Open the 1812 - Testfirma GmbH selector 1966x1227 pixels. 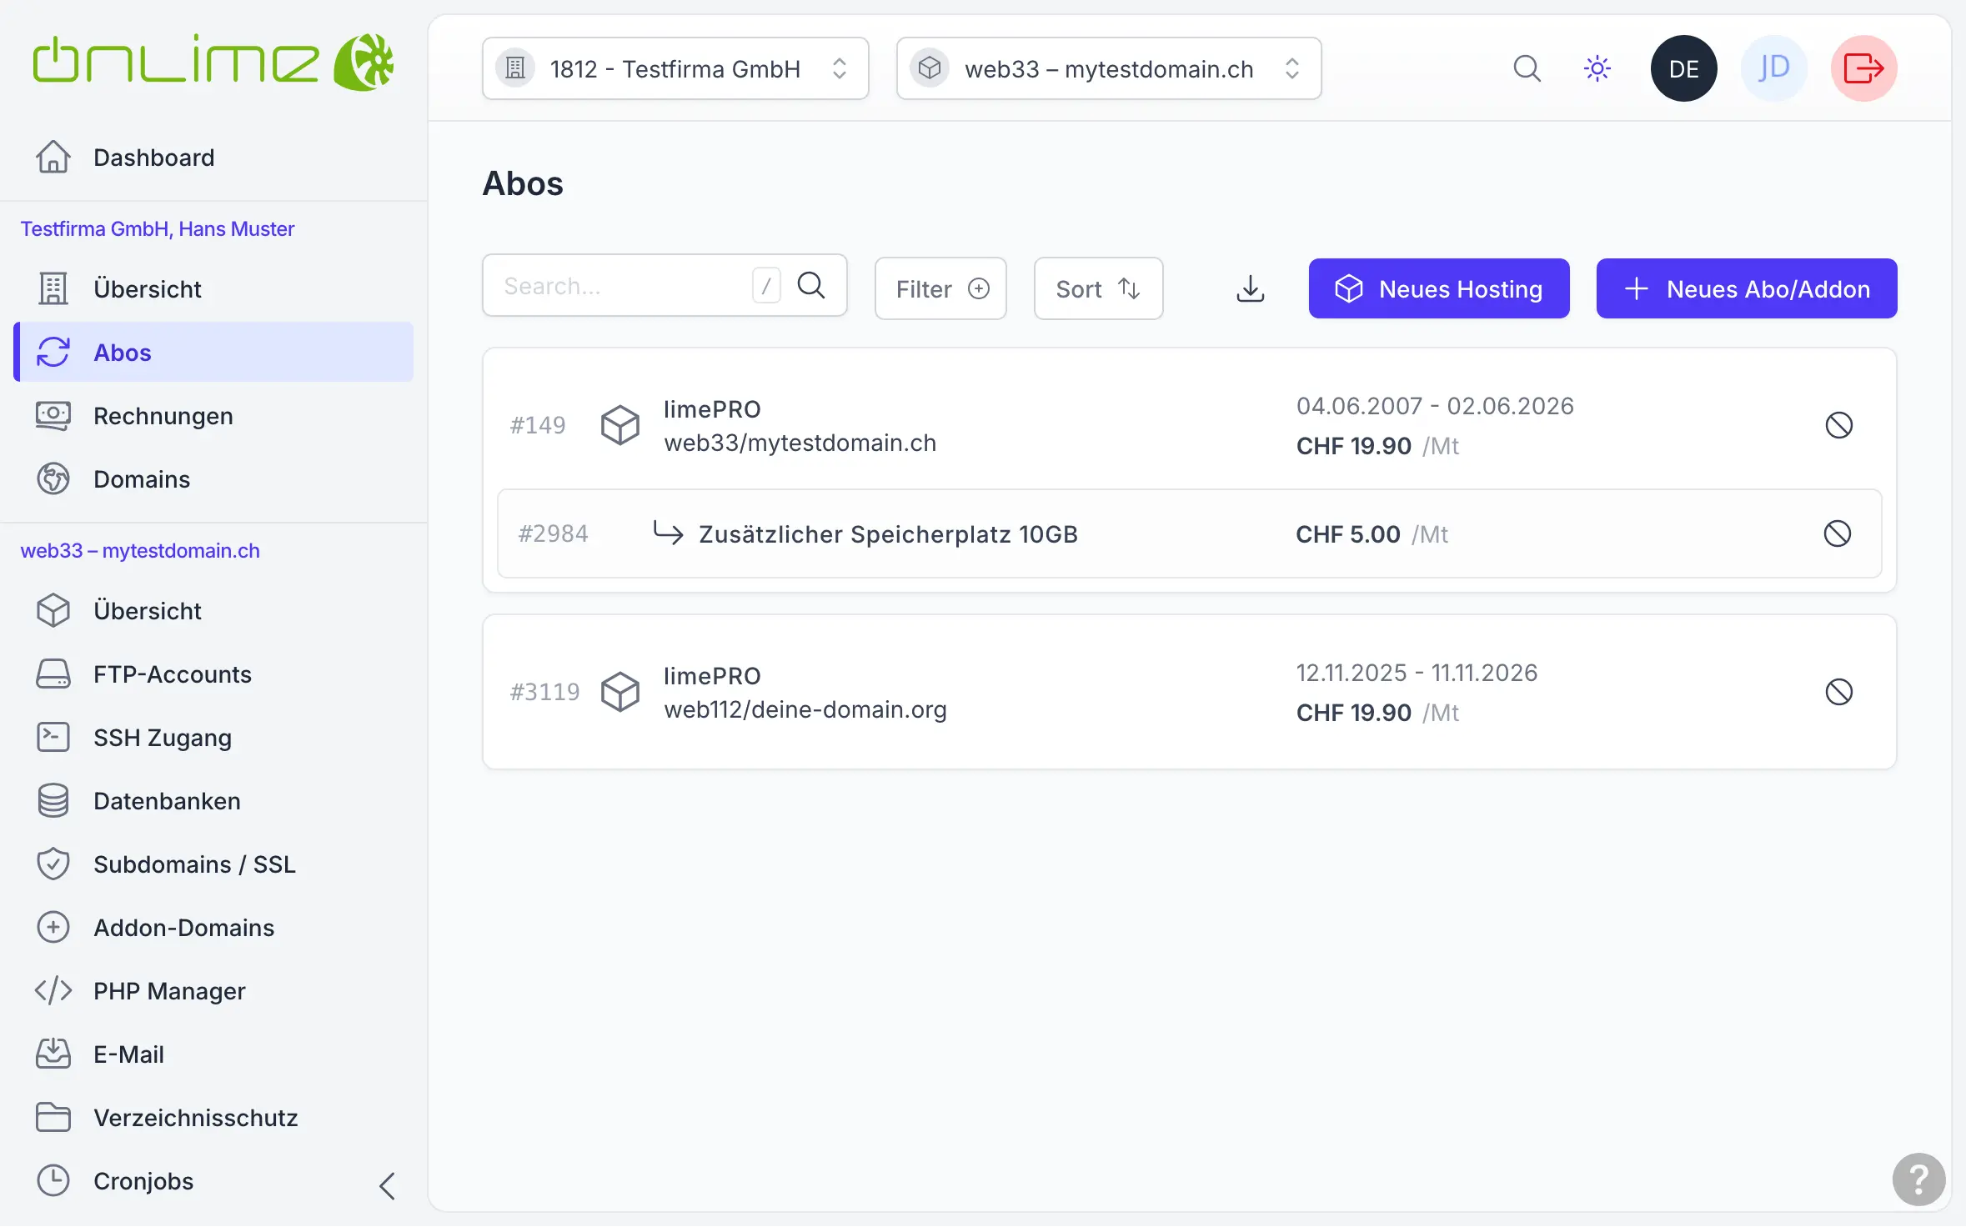(x=675, y=68)
